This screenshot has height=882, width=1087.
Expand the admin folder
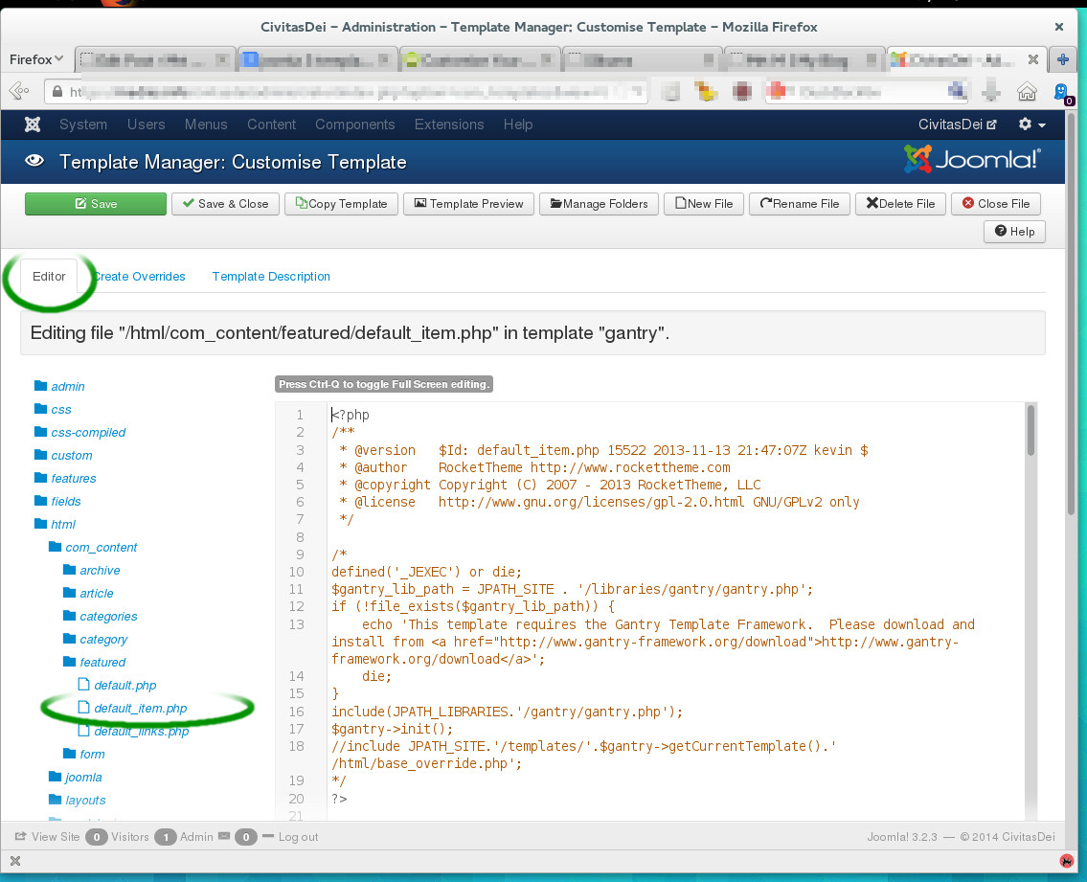coord(59,386)
